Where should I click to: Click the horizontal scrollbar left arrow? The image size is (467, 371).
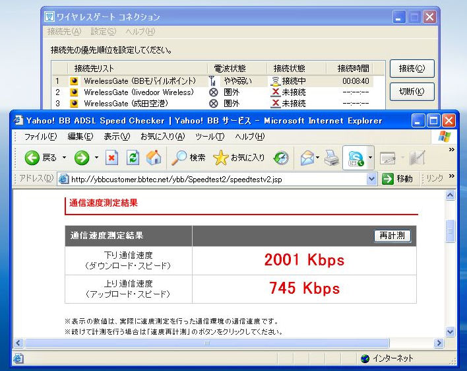coord(18,343)
